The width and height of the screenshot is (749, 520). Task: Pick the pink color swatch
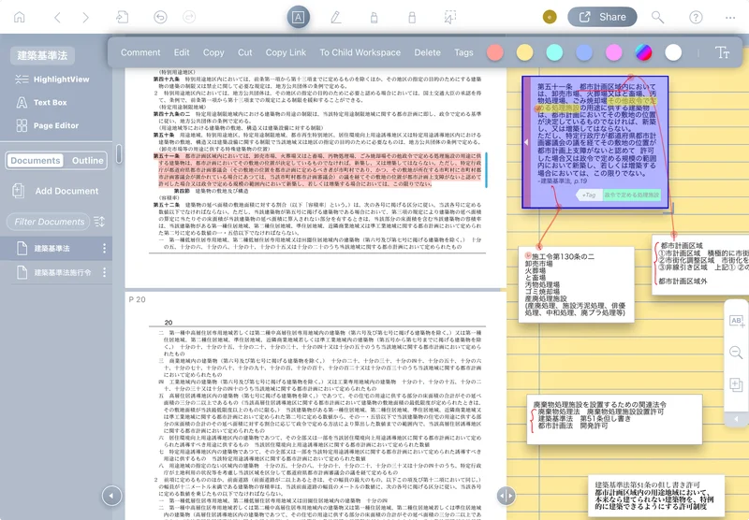click(x=614, y=52)
